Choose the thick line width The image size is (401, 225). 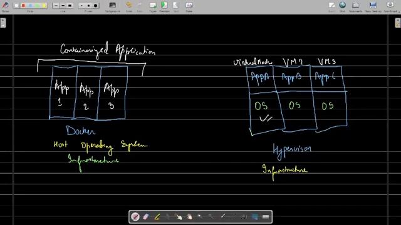(x=70, y=6)
